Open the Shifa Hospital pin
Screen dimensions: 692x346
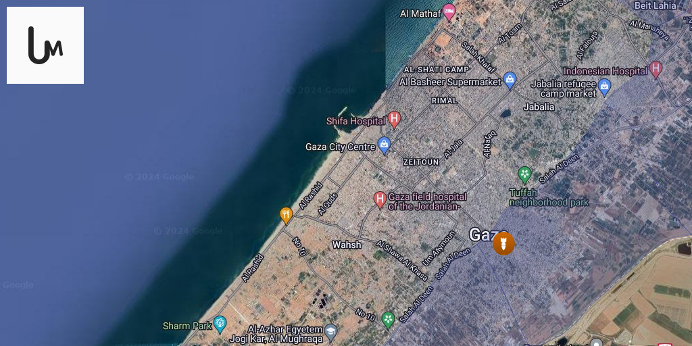click(x=394, y=120)
